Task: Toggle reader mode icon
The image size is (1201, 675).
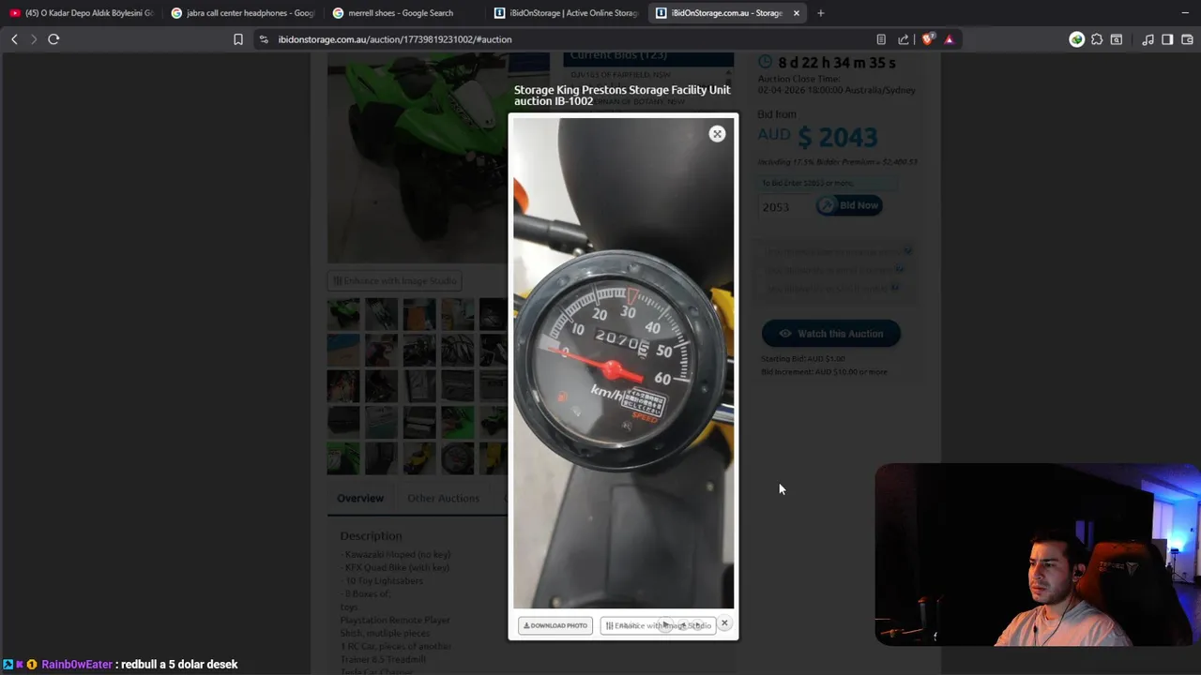Action: (881, 39)
